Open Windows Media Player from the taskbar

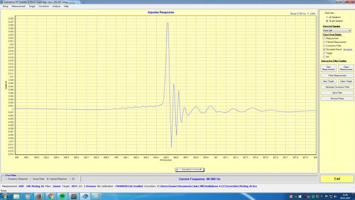[27, 196]
